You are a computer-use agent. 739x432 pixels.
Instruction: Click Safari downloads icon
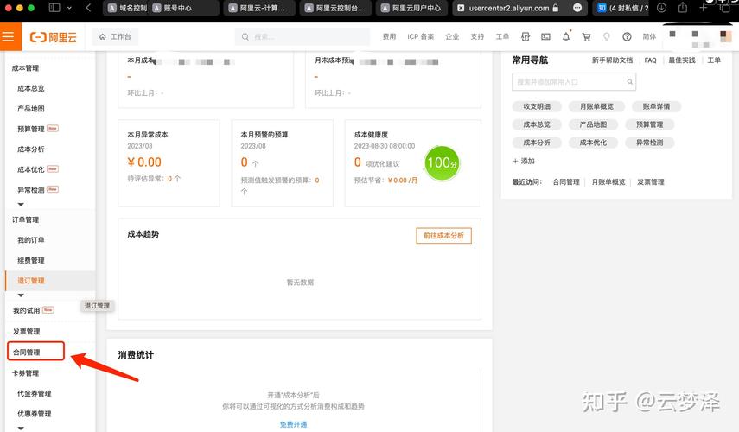click(x=662, y=8)
